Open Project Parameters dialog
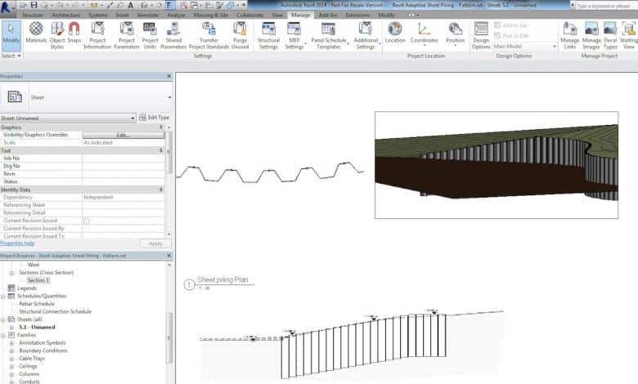This screenshot has height=384, width=638. tap(127, 35)
